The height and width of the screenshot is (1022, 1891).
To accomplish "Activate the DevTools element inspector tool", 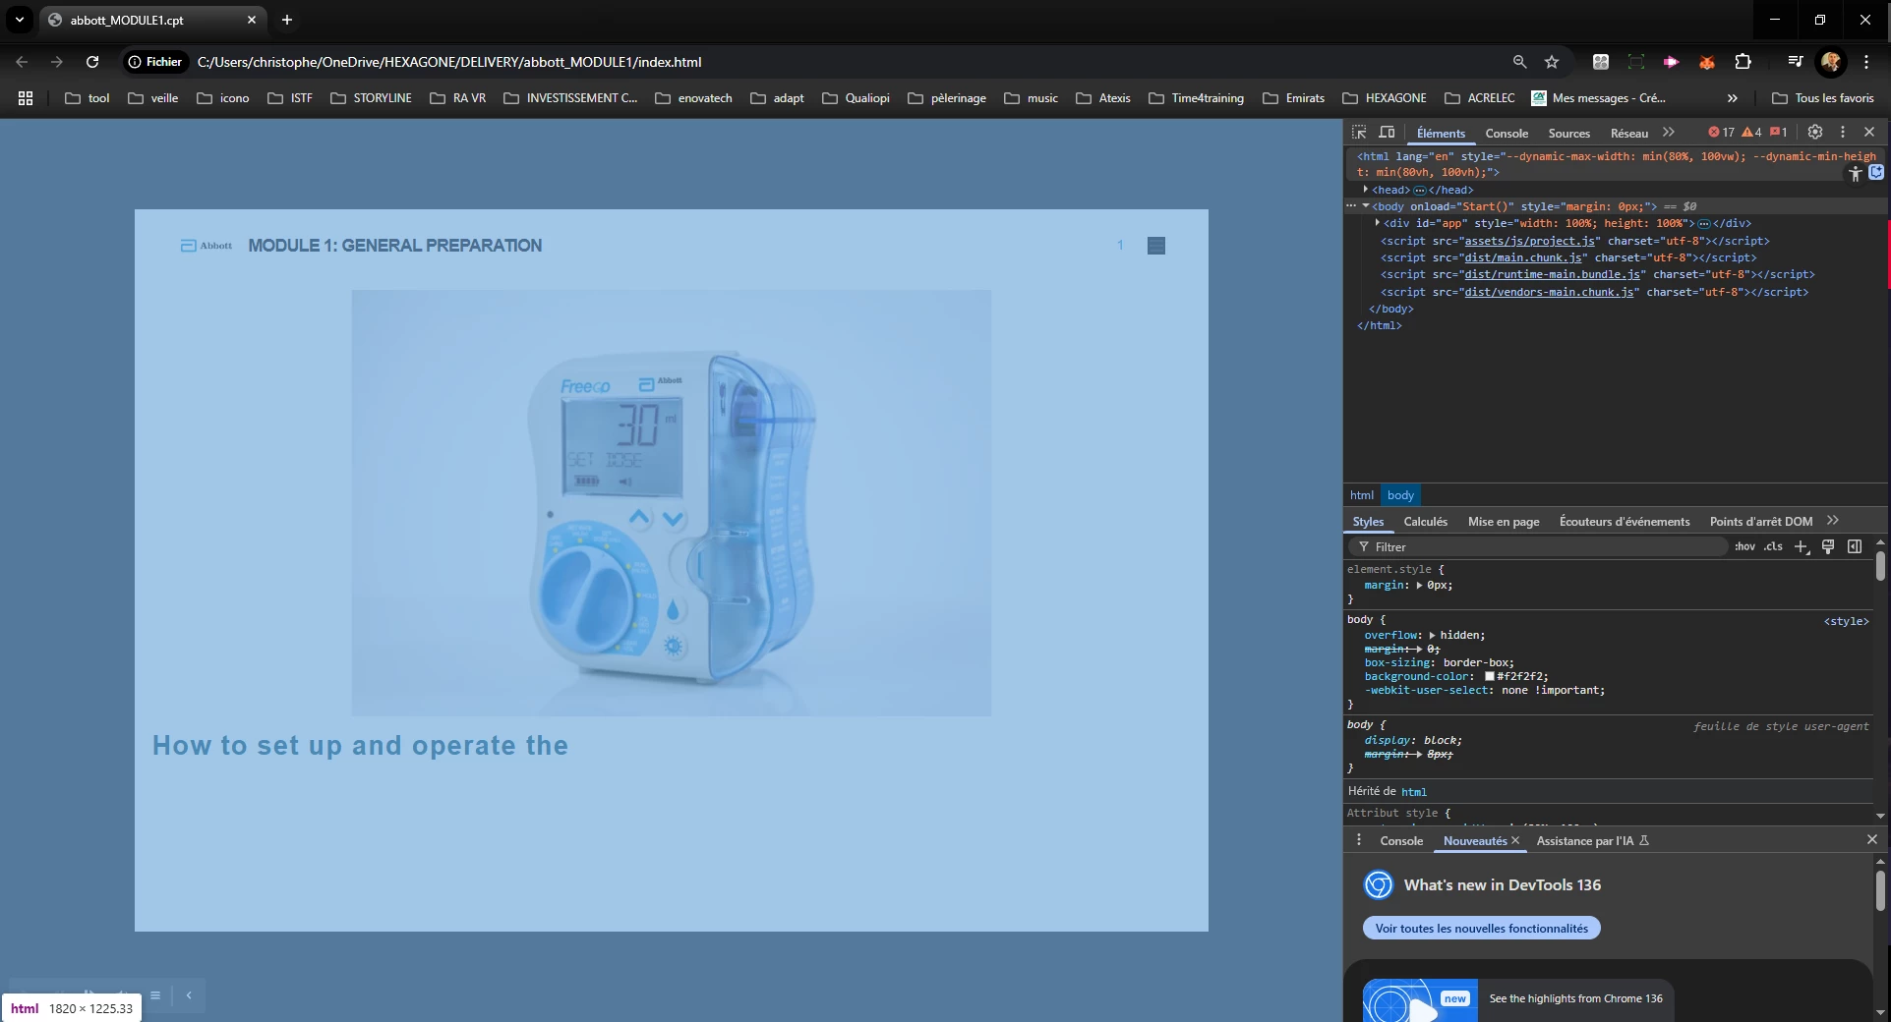I will 1359,133.
